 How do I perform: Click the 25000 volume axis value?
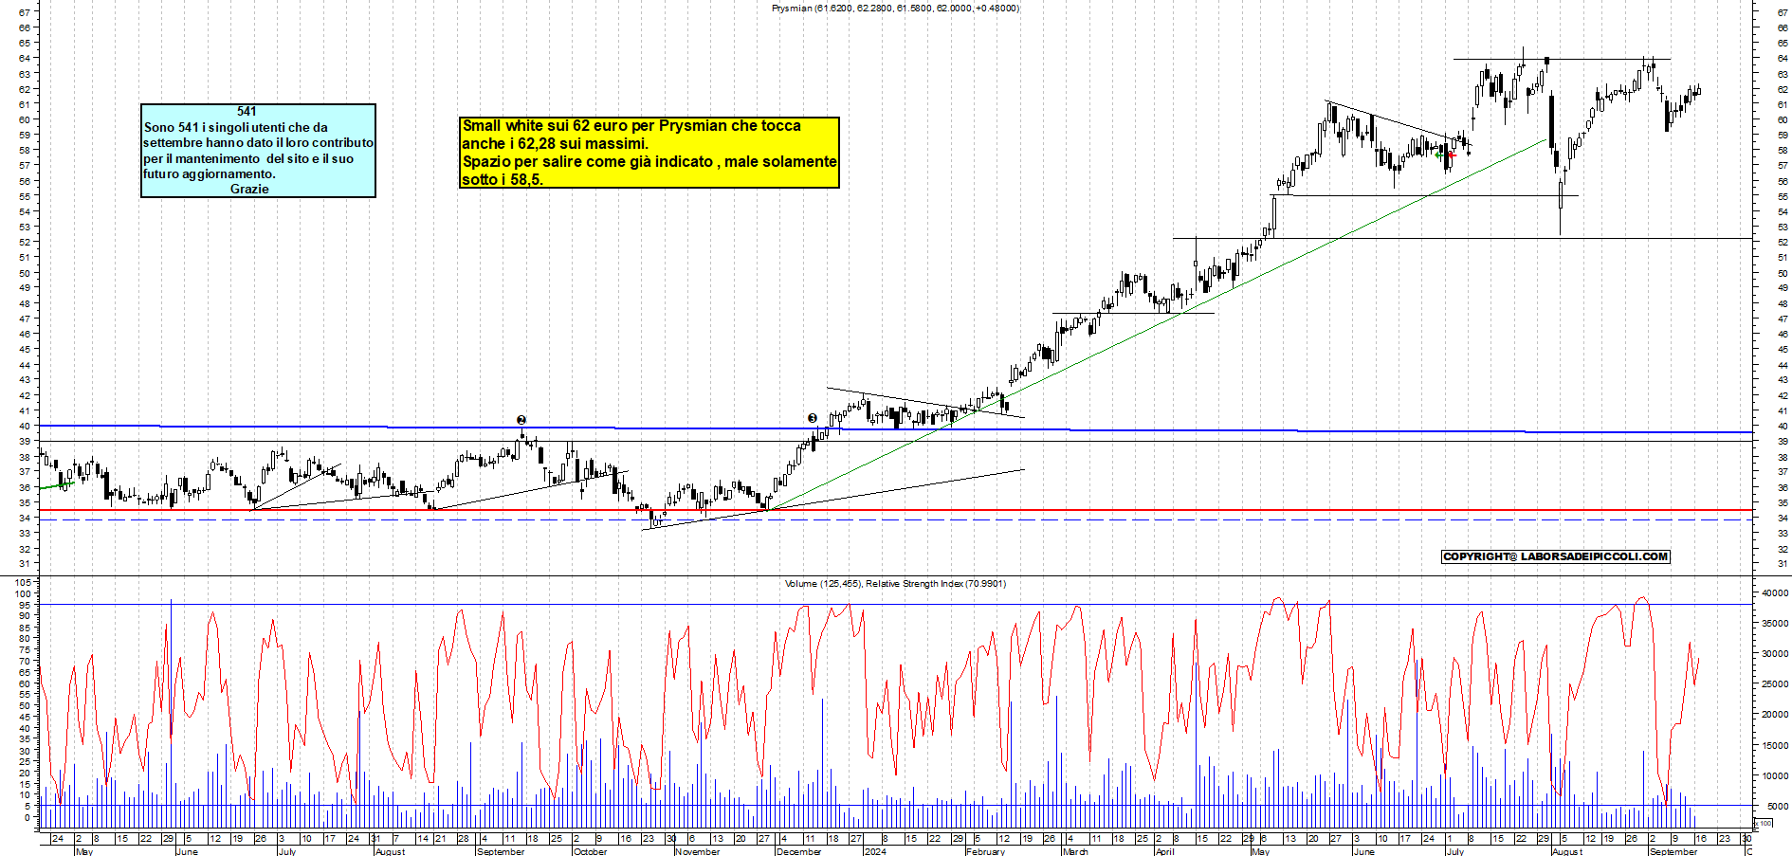(1775, 683)
